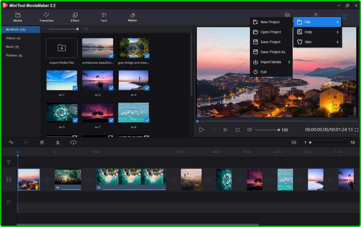
Task: Click speaker icon on the reeds clip
Action: (x=58, y=188)
